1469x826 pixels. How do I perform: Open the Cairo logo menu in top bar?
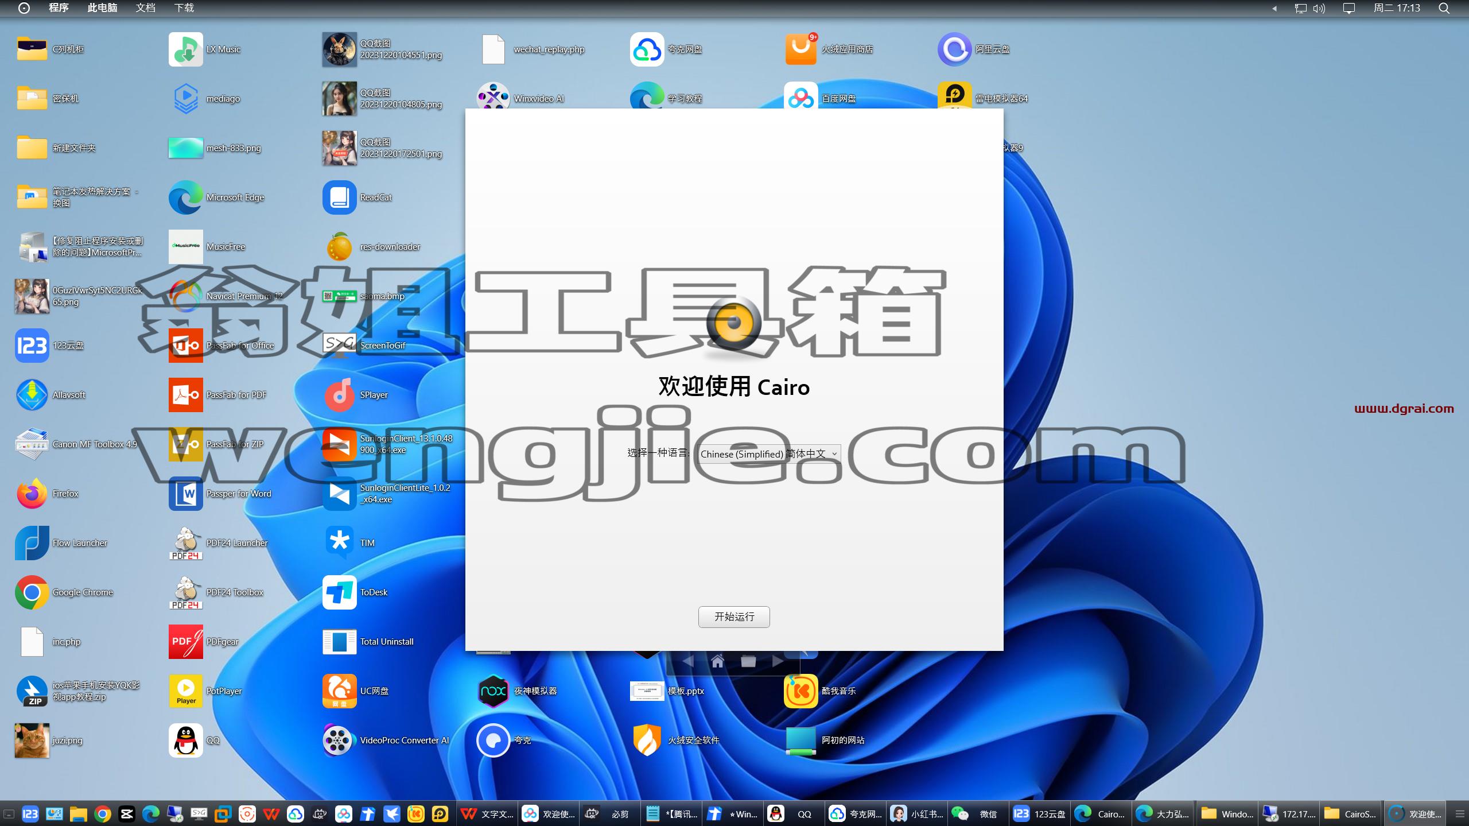click(x=24, y=8)
